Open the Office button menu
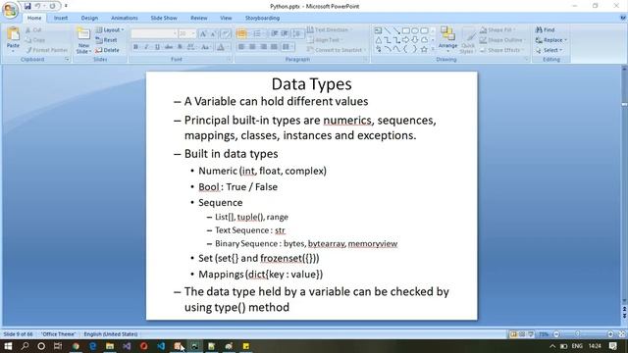 [x=10, y=10]
